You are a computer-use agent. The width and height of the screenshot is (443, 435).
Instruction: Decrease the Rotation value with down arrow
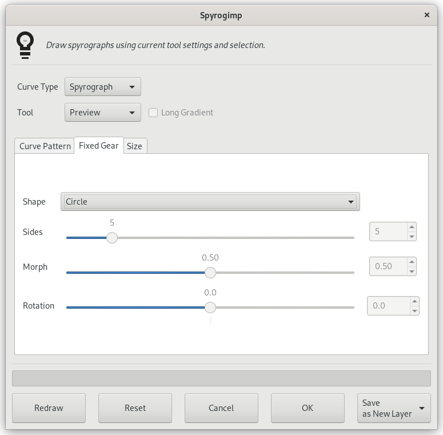414,311
